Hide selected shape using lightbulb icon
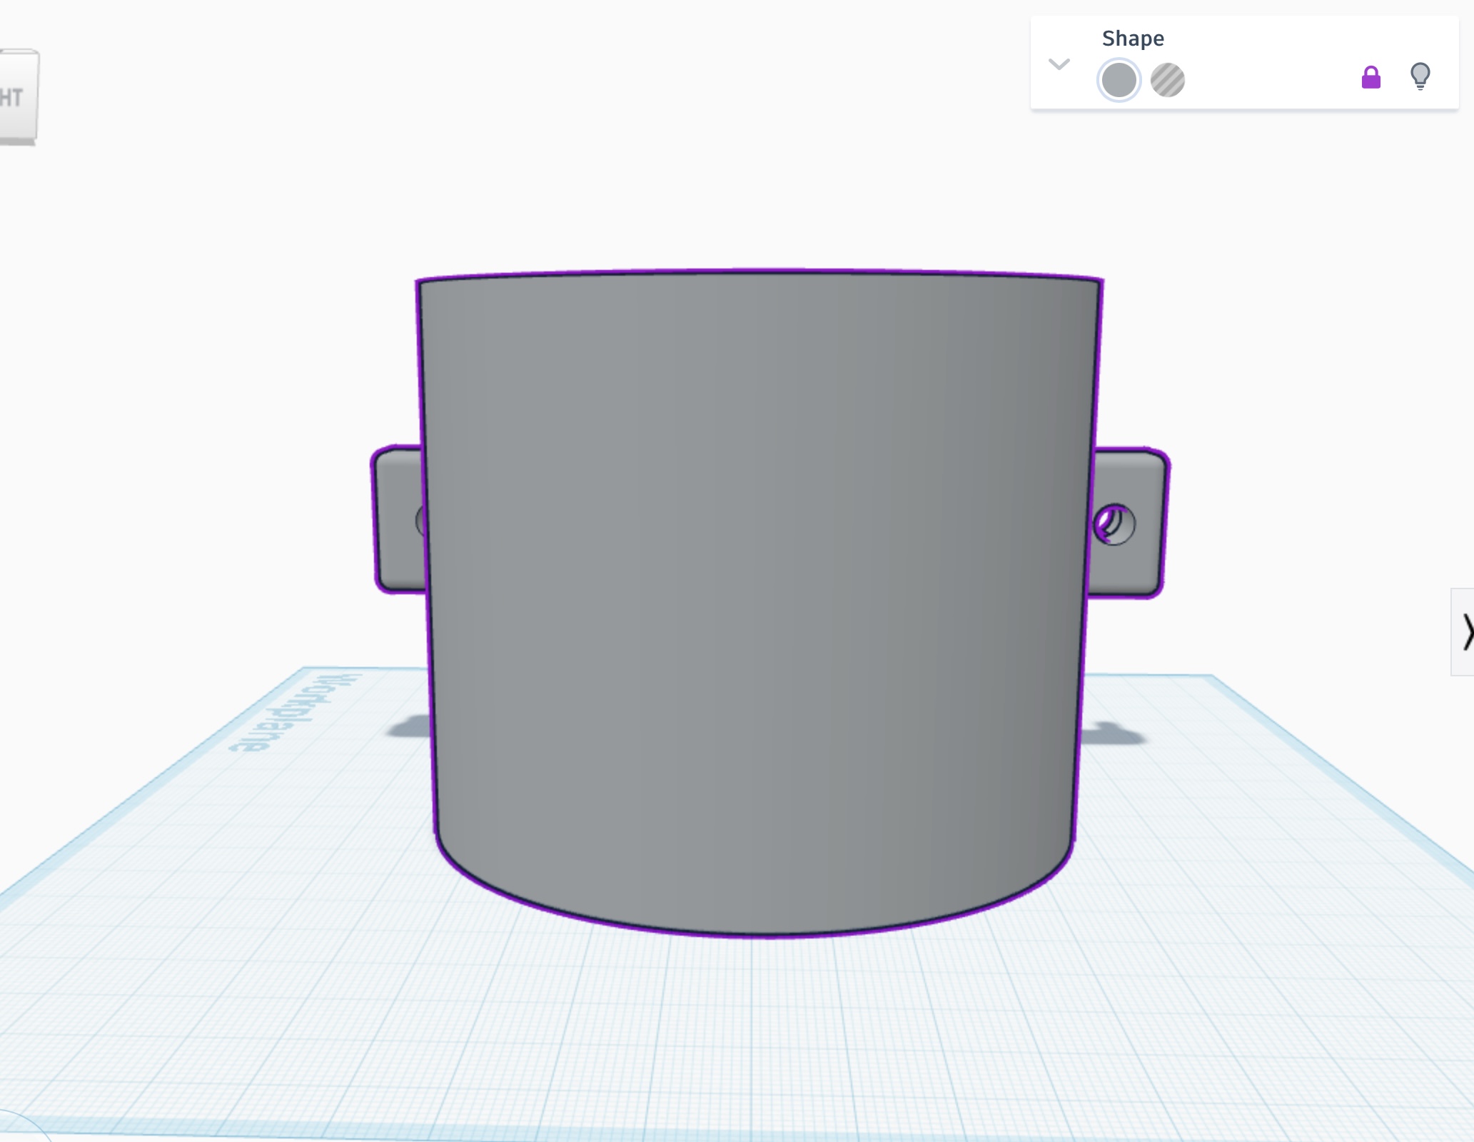Screen dimensions: 1474x1142 pyautogui.click(x=1420, y=76)
